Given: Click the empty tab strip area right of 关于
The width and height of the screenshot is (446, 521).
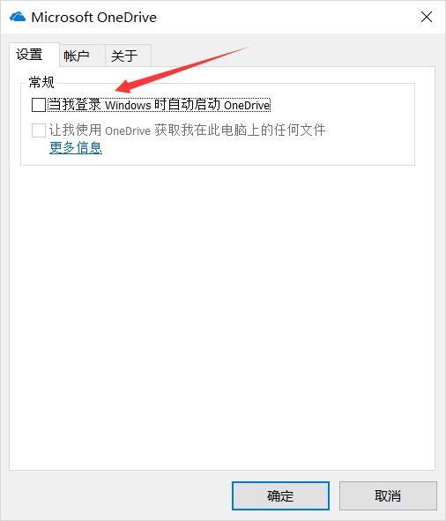Looking at the screenshot, I should click(293, 56).
